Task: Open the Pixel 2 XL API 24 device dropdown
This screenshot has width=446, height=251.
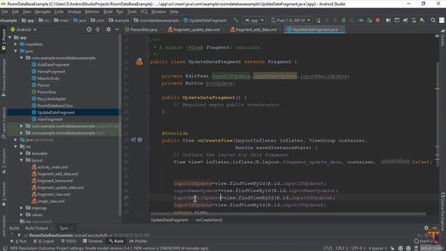Action: coord(291,20)
